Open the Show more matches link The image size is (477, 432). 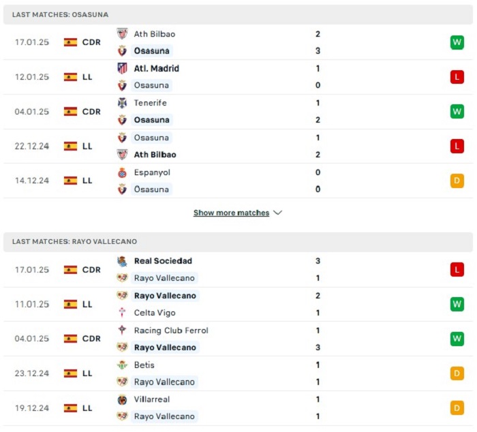(231, 213)
